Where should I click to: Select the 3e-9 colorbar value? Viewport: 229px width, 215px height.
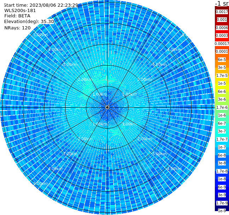[222, 195]
